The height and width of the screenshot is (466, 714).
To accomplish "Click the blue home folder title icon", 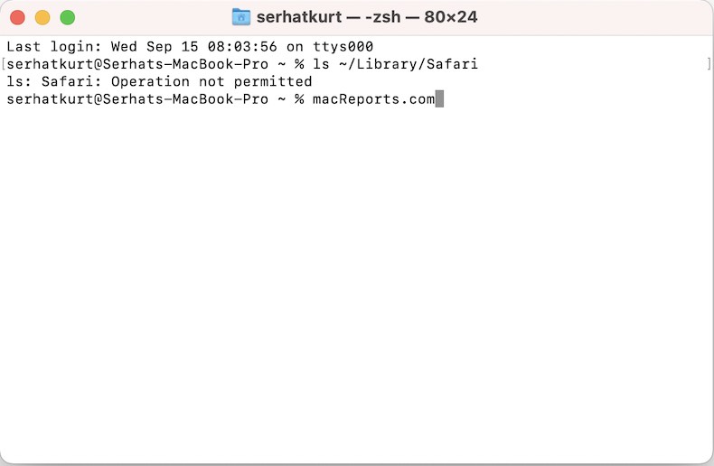I will (x=241, y=17).
